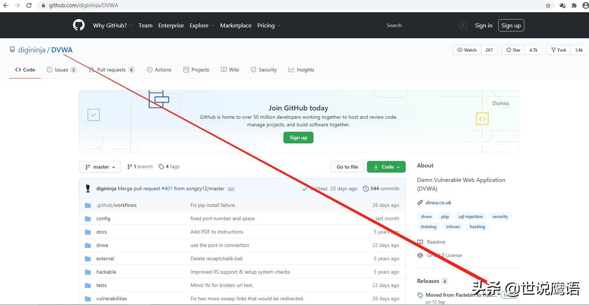Open the browser extensions puzzle icon
This screenshot has width=589, height=305.
[574, 5]
